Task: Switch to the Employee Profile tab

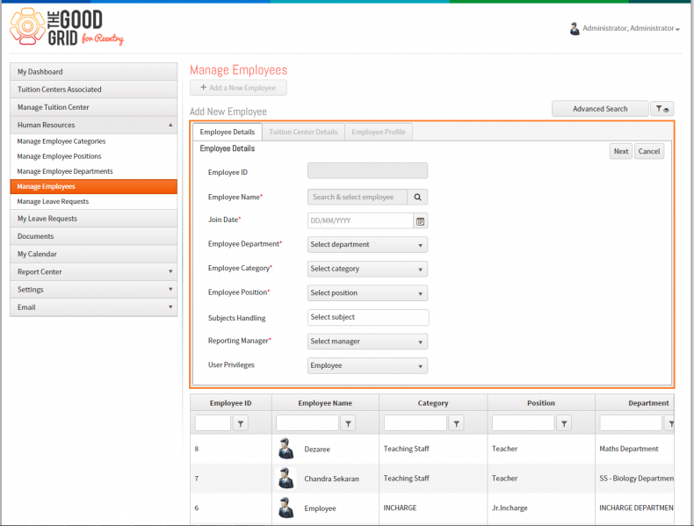Action: click(x=379, y=132)
